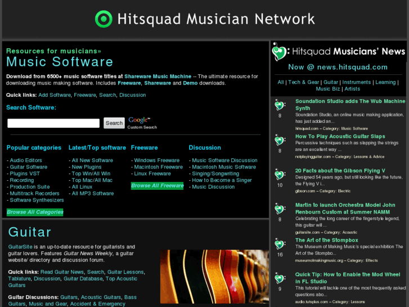Click heart icon beside Martin Orchestra Model story
Viewport: 409px width, 307px height.
click(280, 209)
